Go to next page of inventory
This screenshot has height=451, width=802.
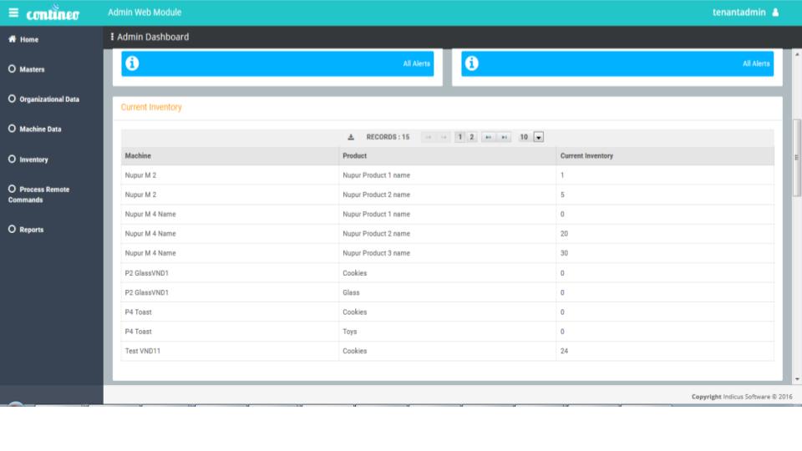(489, 137)
